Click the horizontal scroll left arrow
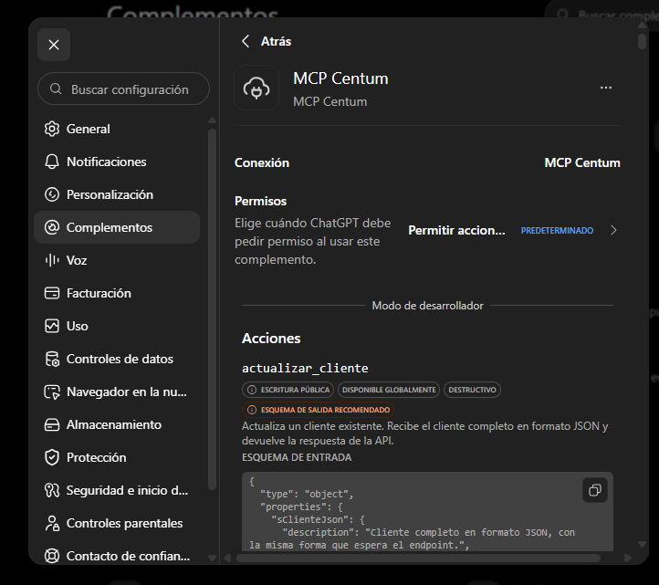 (227, 559)
